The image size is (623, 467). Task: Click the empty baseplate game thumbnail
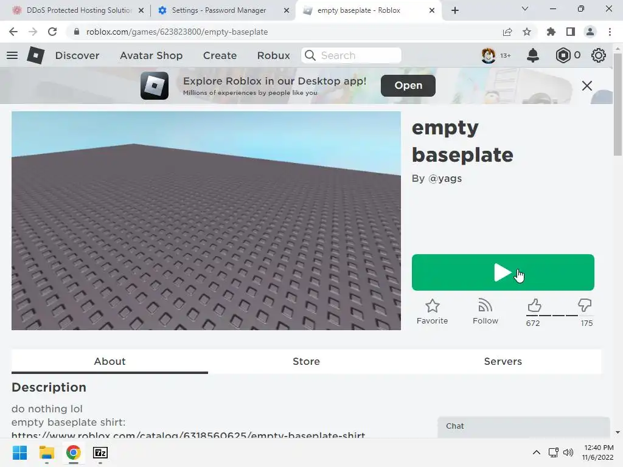point(206,220)
